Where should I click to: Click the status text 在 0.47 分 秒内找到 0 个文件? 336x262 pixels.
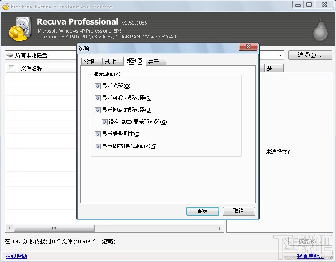(39, 241)
